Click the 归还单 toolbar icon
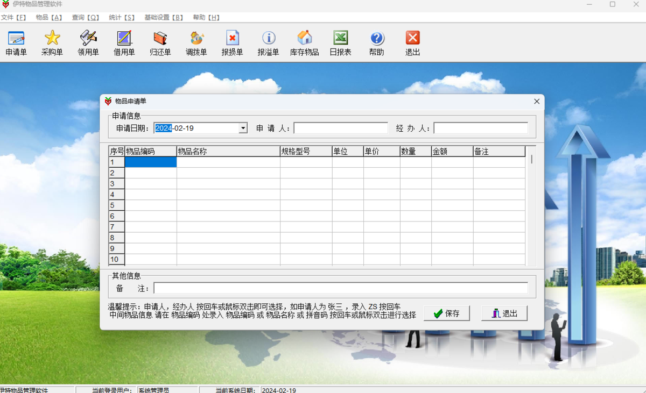Screen dimensions: 646x393 (x=160, y=39)
